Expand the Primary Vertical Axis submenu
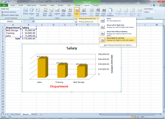The width and height of the screenshot is (165, 119). click(x=87, y=22)
